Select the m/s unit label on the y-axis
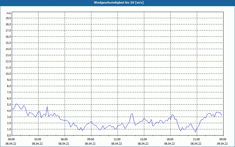The height and width of the screenshot is (147, 235). coord(9,13)
